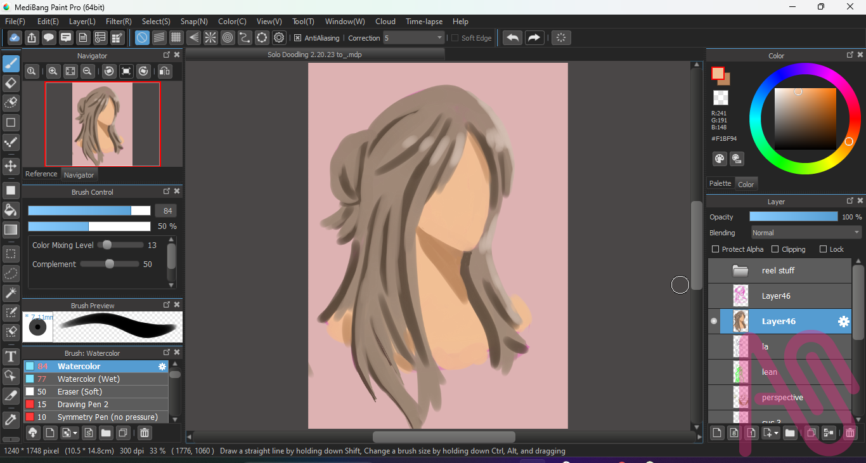Delete the selected layer with trash icon
This screenshot has height=463, width=866.
[850, 433]
